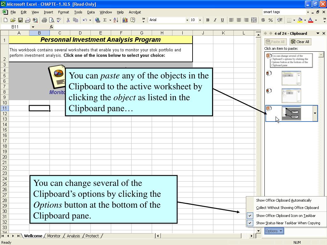This screenshot has width=327, height=245.
Task: Apply red font color button
Action: [310, 20]
